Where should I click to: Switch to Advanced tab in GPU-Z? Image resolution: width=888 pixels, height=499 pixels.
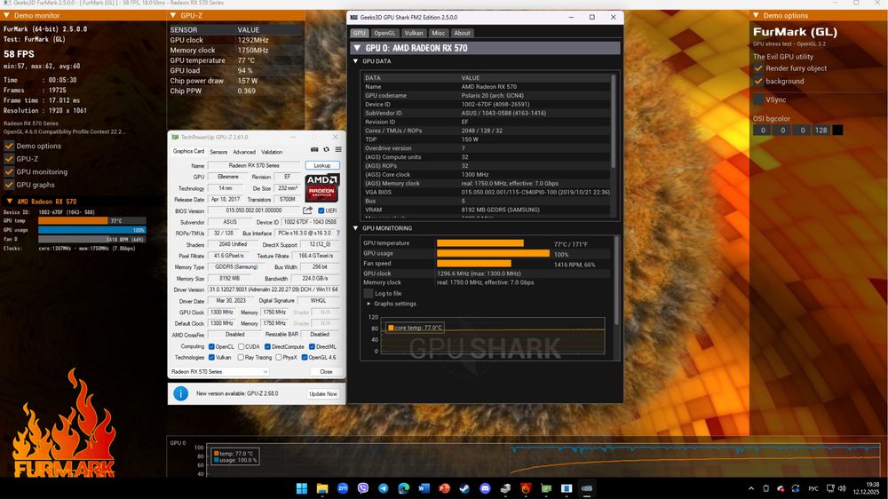click(244, 152)
